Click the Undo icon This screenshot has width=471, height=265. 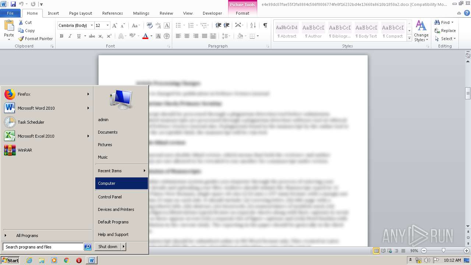tap(21, 4)
